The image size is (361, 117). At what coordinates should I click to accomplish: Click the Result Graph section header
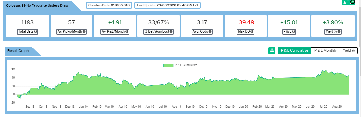point(18,51)
